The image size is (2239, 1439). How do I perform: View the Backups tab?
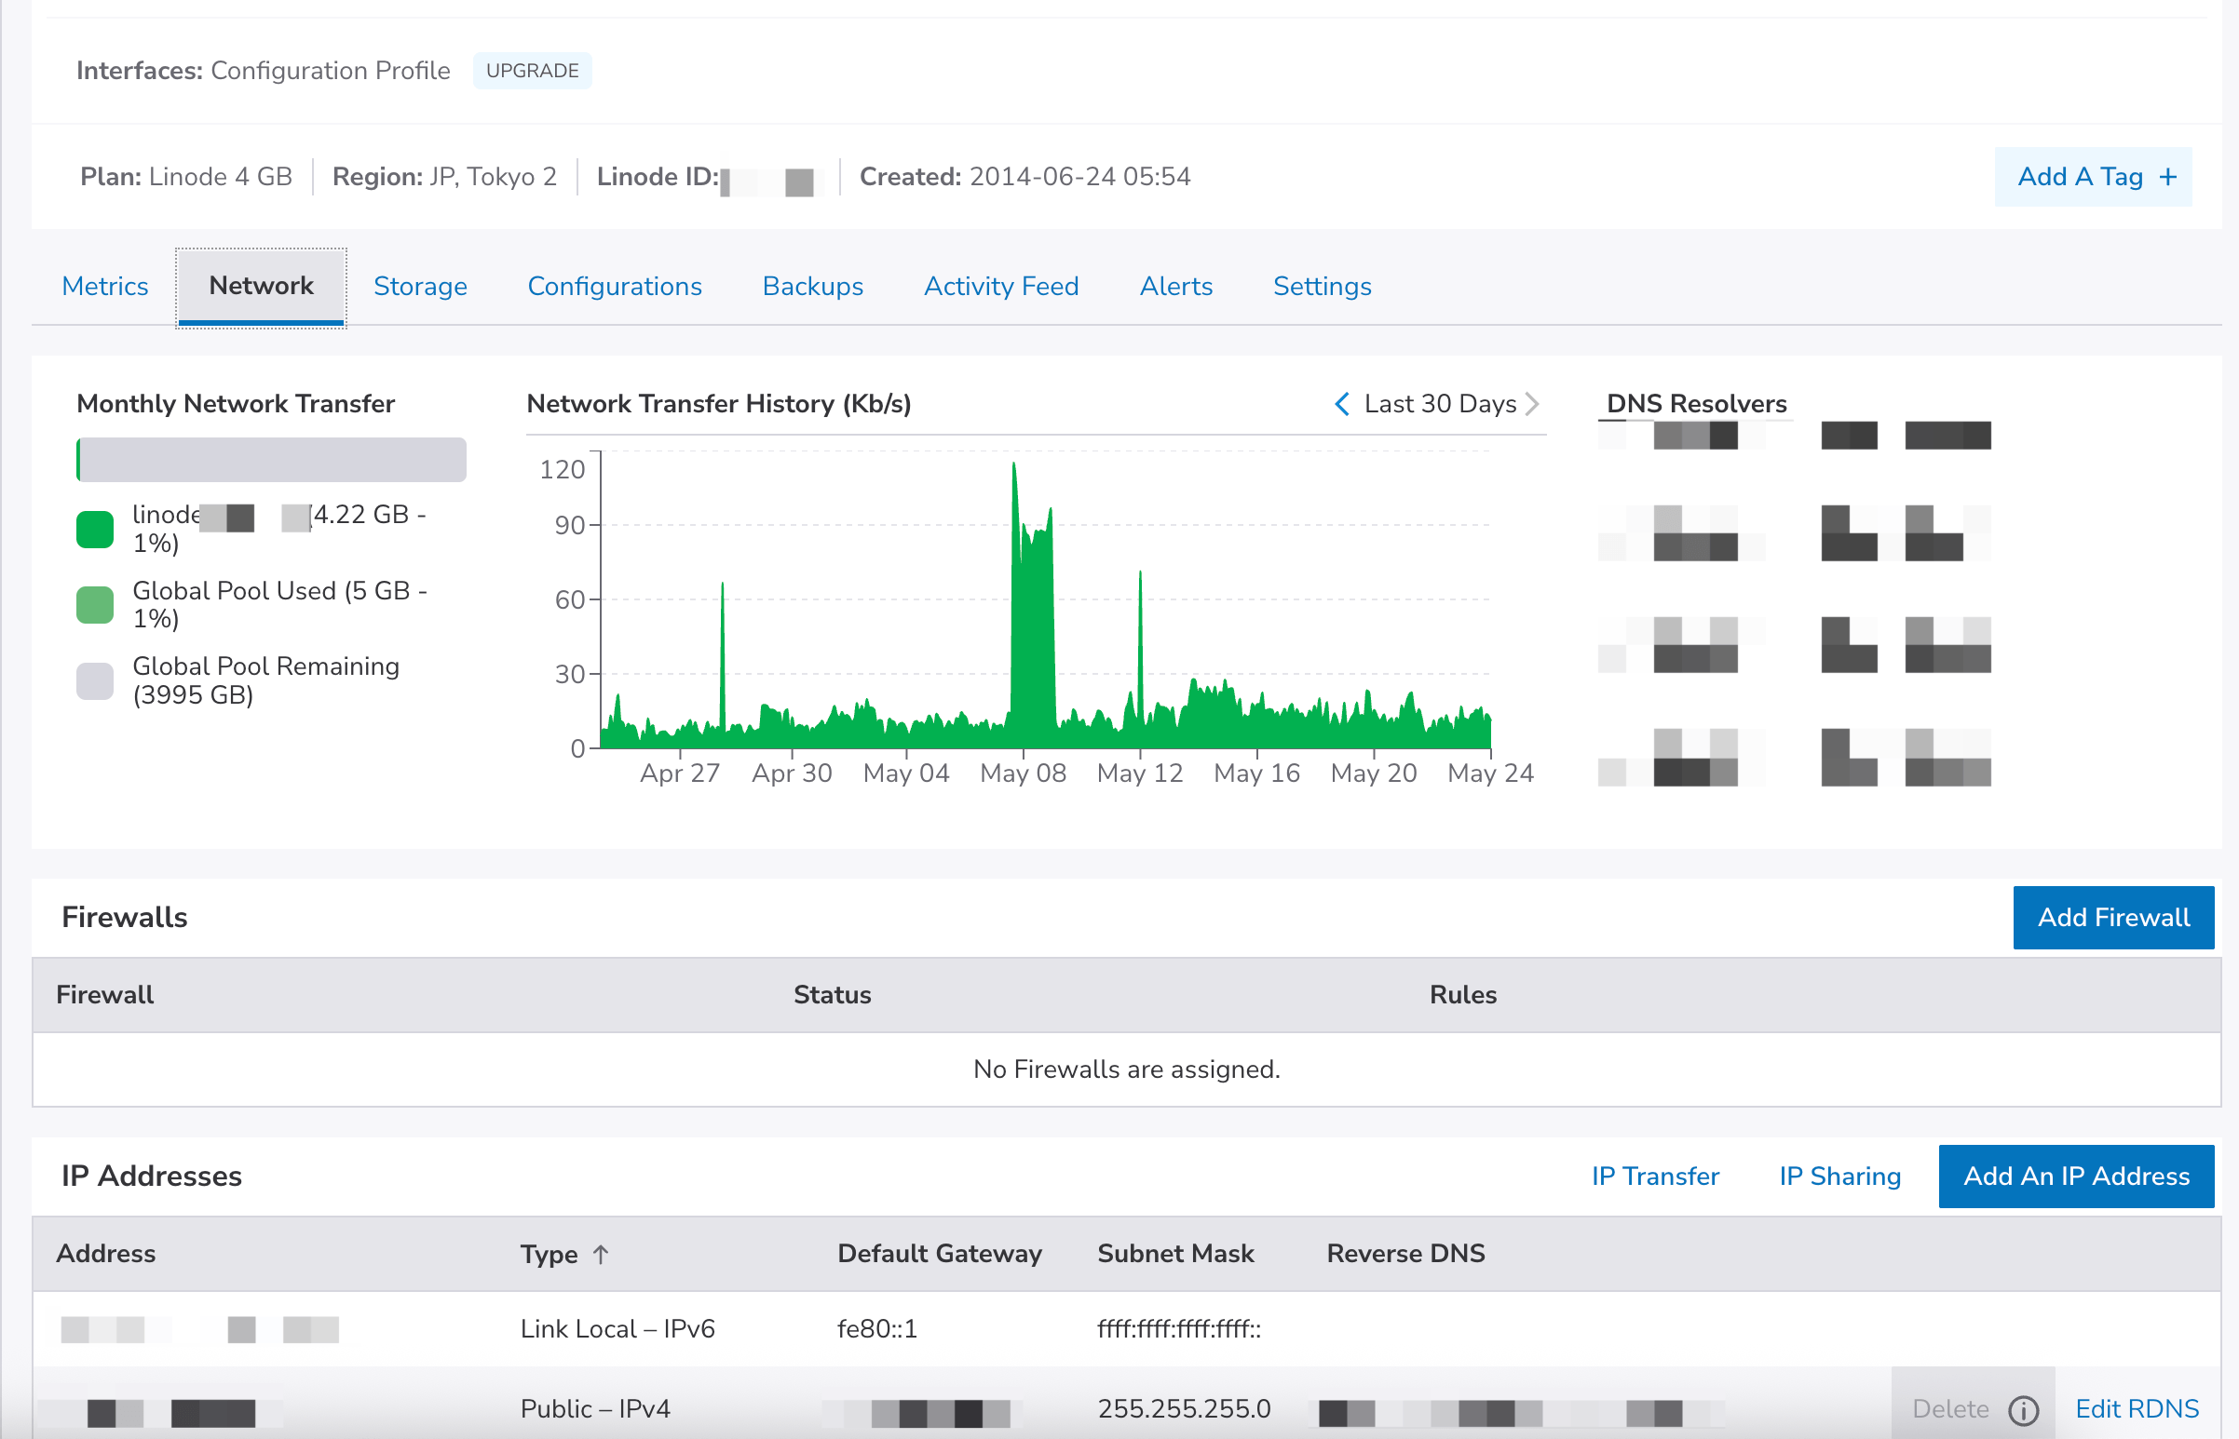pyautogui.click(x=812, y=286)
